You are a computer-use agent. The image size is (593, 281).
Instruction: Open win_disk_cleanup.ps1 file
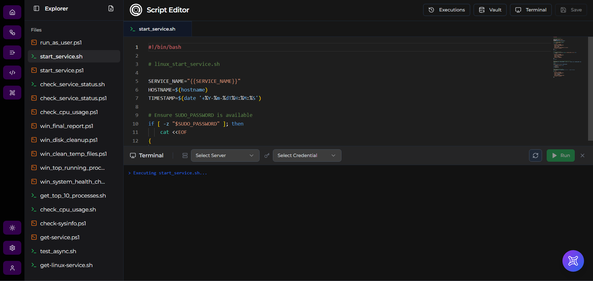pos(74,140)
